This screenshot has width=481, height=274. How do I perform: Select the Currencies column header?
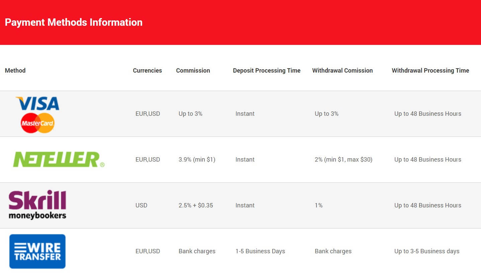pos(147,71)
